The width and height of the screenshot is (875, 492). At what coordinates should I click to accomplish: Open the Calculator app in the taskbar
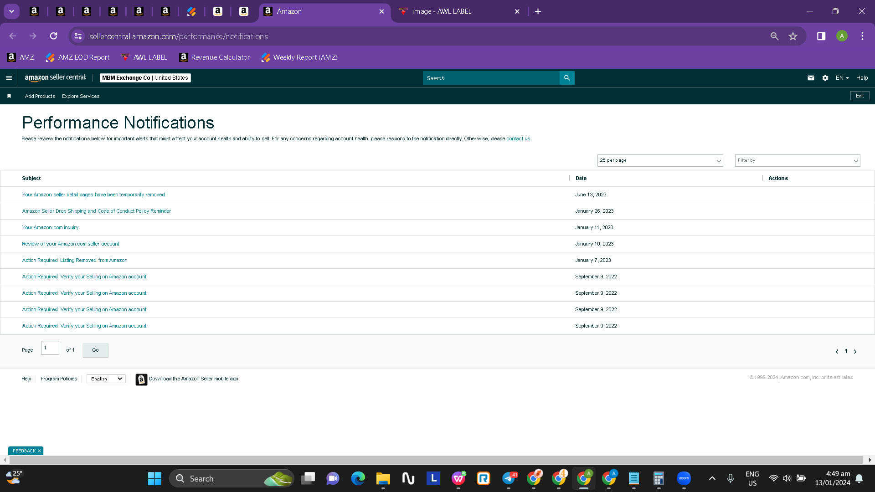click(659, 478)
